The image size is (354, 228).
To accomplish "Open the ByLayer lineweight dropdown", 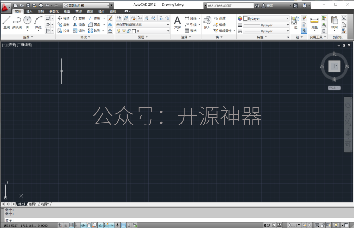I will pos(266,25).
